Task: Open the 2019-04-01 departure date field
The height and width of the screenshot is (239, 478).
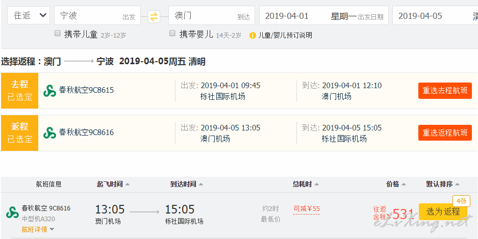Action: 324,15
